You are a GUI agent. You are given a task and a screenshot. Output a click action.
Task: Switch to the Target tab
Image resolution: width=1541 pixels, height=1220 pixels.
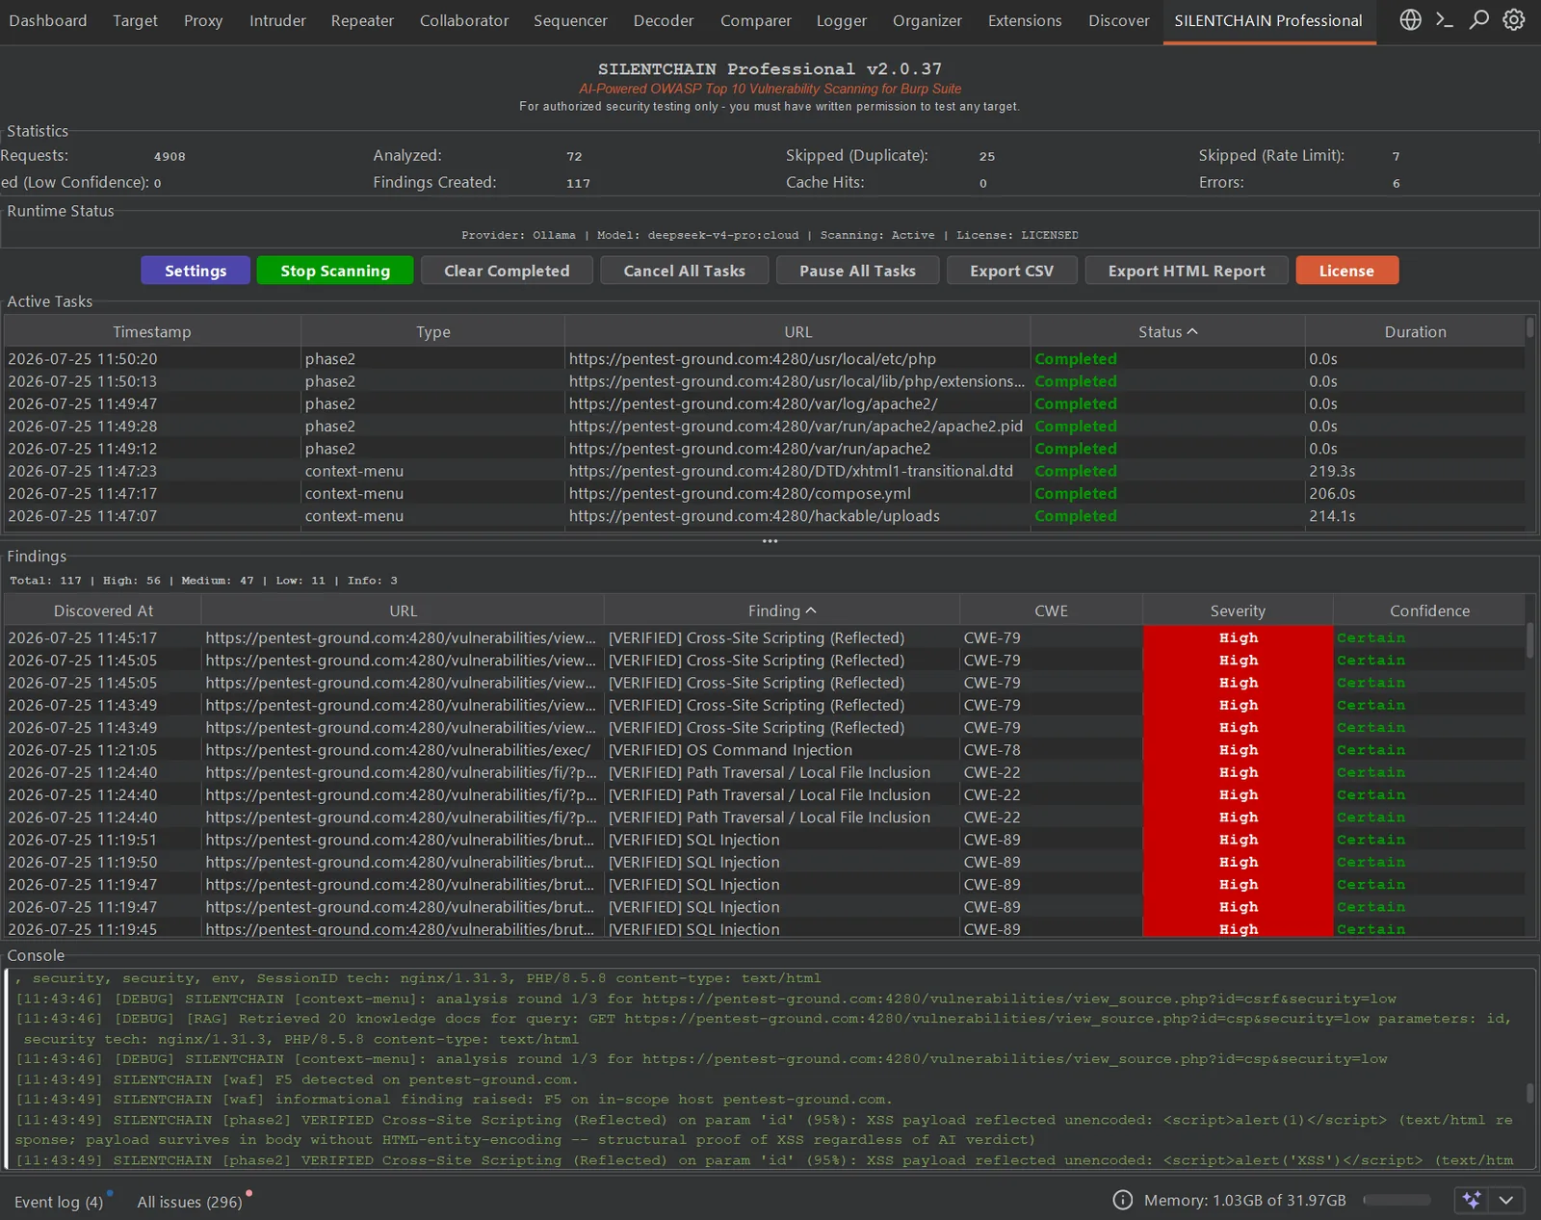coord(135,20)
